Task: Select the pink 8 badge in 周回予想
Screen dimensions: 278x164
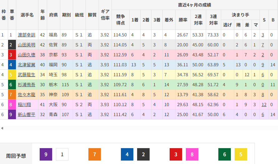Action: pos(192,154)
